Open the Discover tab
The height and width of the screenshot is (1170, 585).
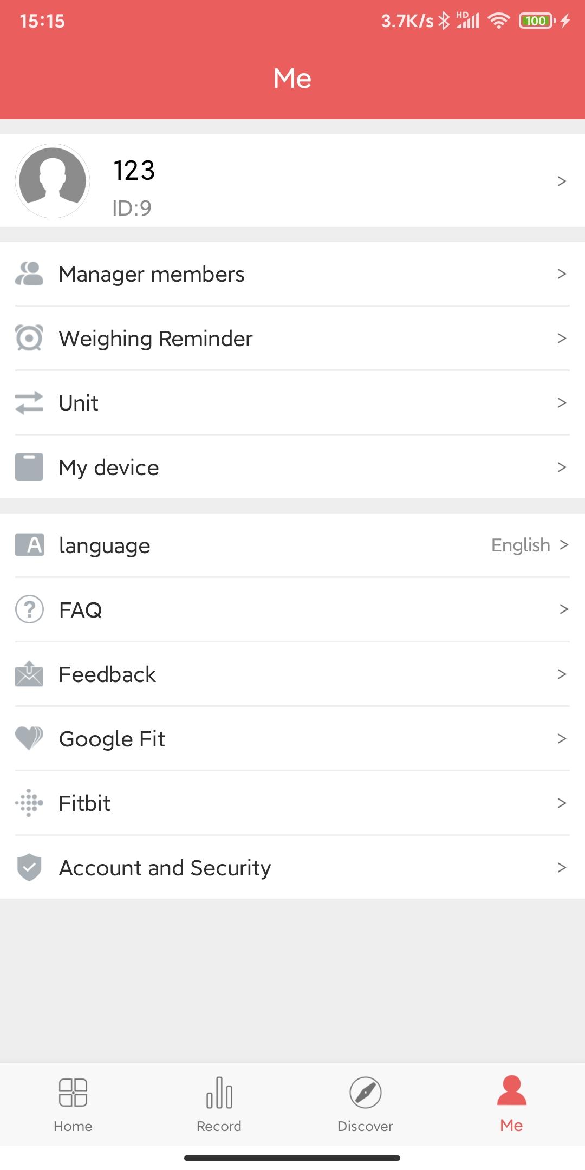click(365, 1104)
